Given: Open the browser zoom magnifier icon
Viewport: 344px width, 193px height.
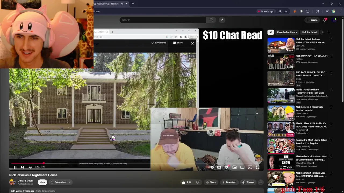Looking at the screenshot, I should [280, 11].
